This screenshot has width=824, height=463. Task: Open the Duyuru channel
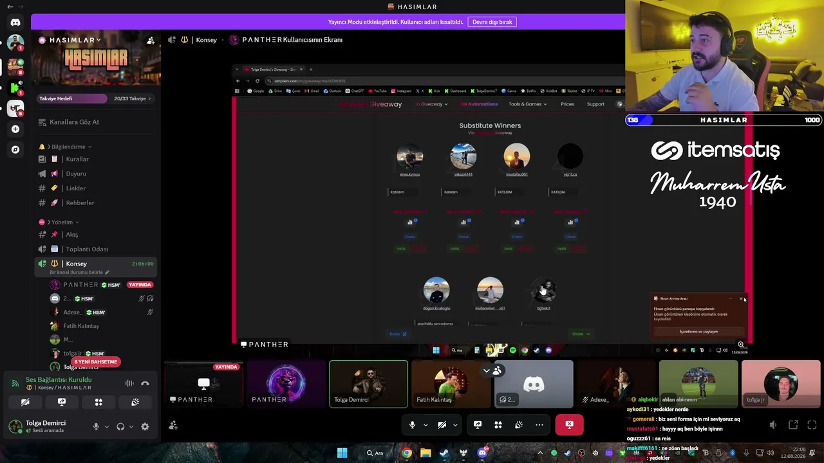[97, 174]
